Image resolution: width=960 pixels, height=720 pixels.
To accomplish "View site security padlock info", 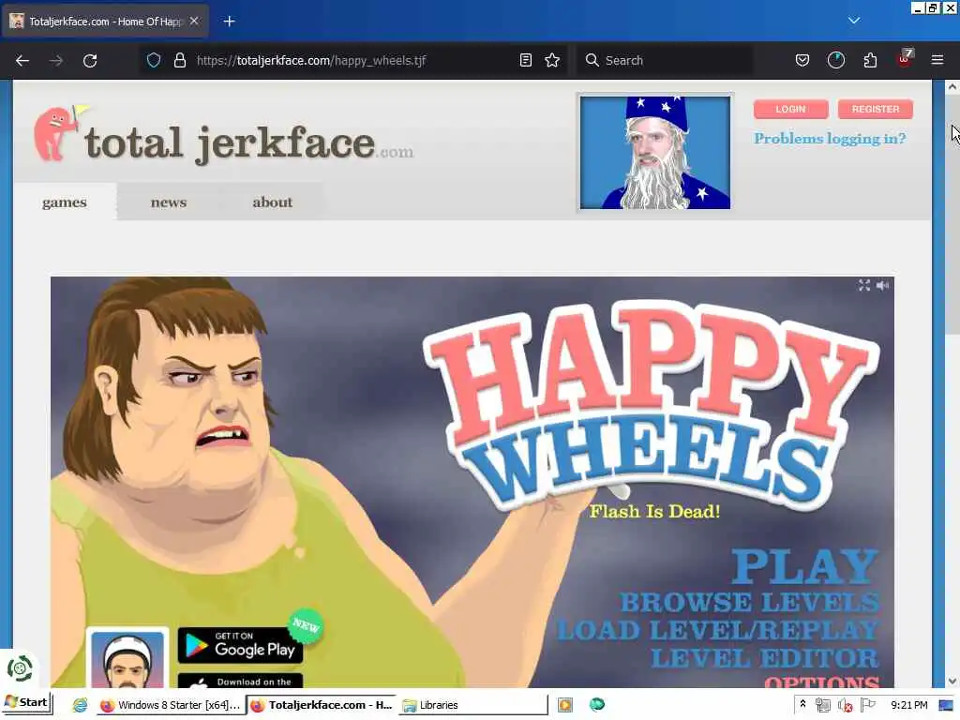I will click(179, 60).
